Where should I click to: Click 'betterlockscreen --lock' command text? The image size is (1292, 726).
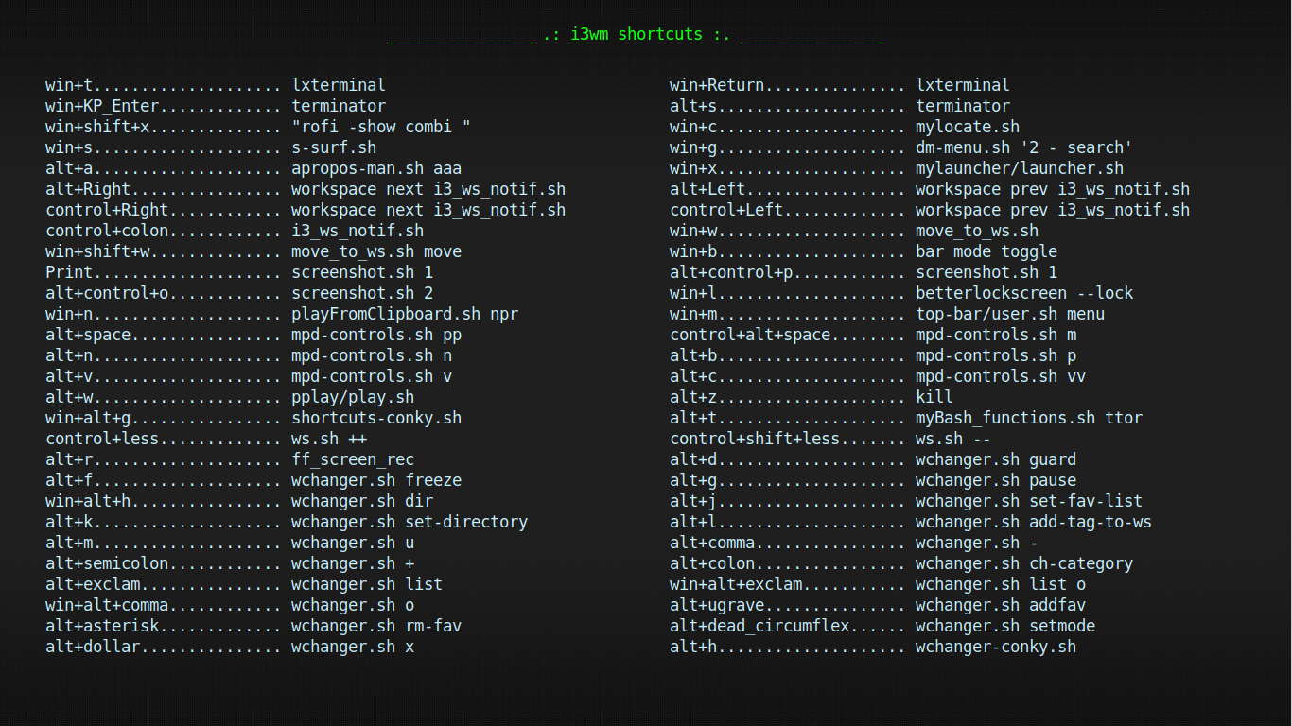click(x=1024, y=293)
